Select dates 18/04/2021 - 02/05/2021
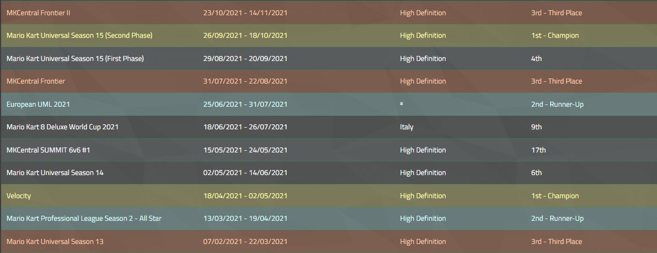Image resolution: width=657 pixels, height=253 pixels. click(x=245, y=196)
